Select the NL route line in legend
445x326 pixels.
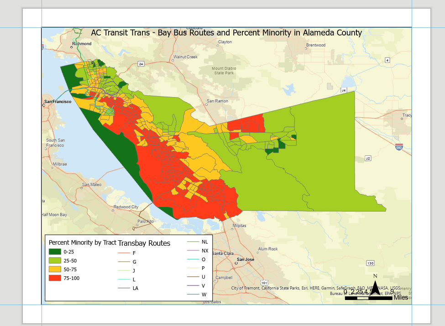click(x=193, y=242)
